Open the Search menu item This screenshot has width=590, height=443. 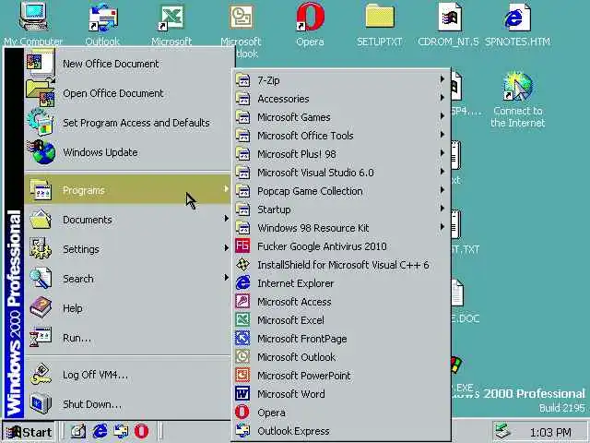pyautogui.click(x=128, y=278)
